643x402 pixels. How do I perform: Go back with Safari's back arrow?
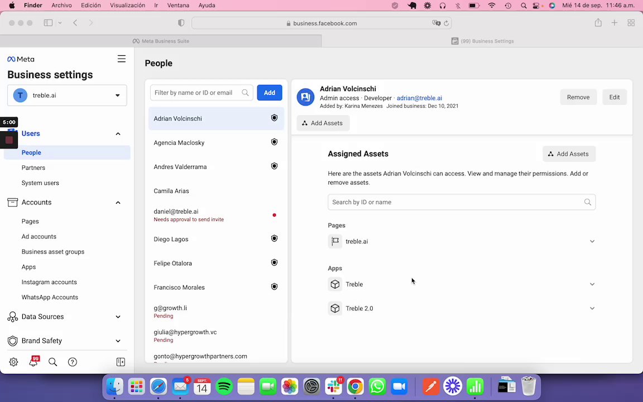click(x=75, y=23)
